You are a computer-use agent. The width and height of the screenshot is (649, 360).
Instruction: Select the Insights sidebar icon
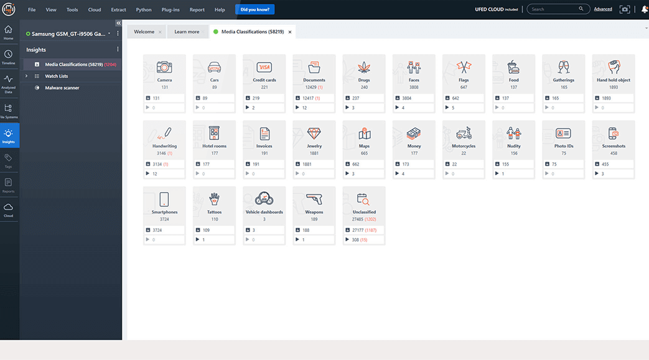pos(8,136)
